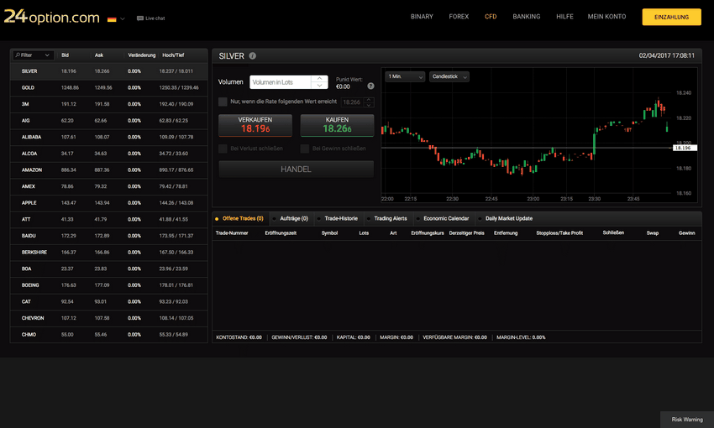Select the ALCOA asset row
Screen dimensions: 714x428
[109, 154]
